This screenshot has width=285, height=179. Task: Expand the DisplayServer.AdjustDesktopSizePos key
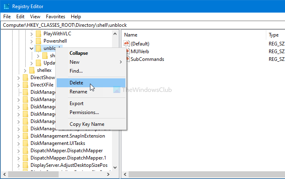[x=19, y=166]
